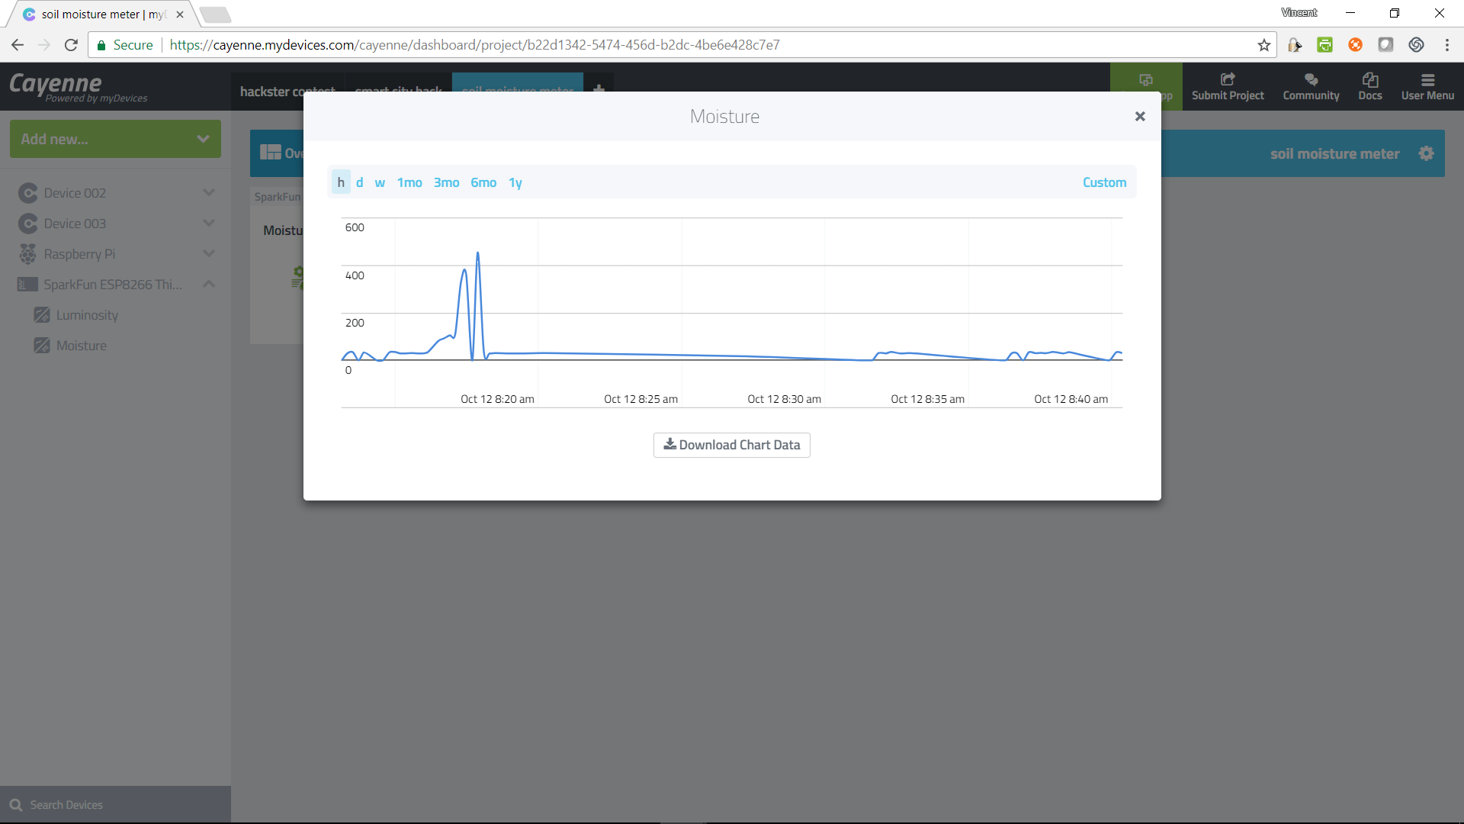1464x824 pixels.
Task: Click Download Chart Data button
Action: (731, 445)
